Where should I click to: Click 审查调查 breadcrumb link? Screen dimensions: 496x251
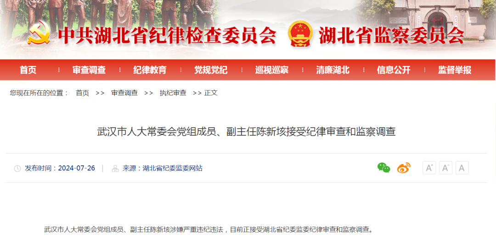point(124,93)
